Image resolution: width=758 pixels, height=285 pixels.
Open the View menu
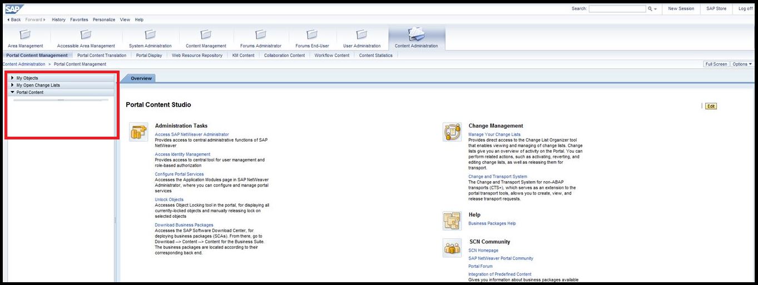pyautogui.click(x=125, y=19)
